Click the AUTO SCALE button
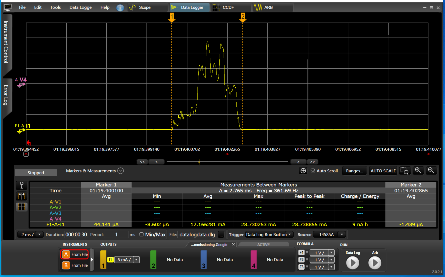The image size is (445, 277). (x=383, y=171)
